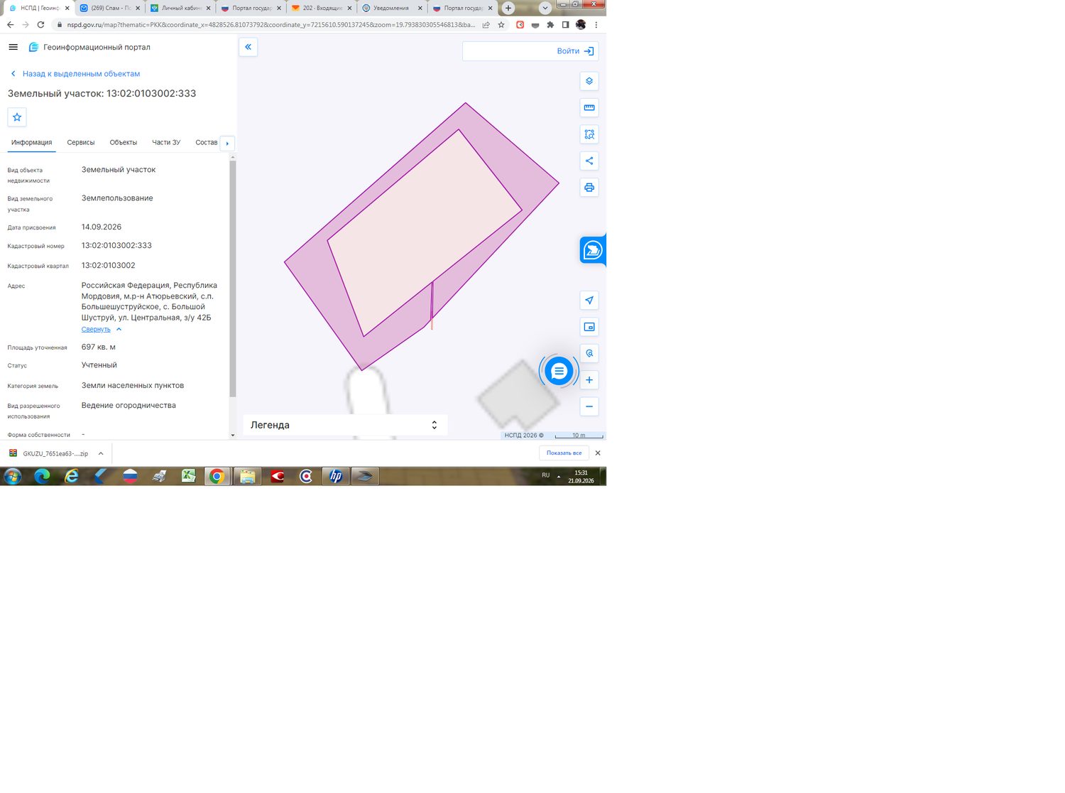Open the map layers tool
Viewport: 1065px width, 793px height.
click(x=589, y=81)
